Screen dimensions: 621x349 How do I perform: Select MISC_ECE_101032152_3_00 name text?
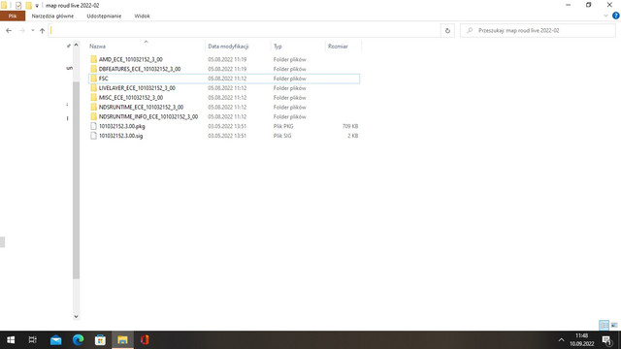point(131,97)
